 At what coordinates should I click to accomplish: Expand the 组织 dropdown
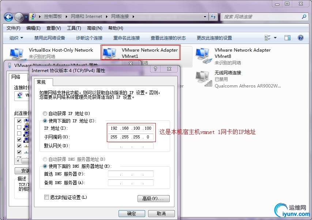click(16, 38)
